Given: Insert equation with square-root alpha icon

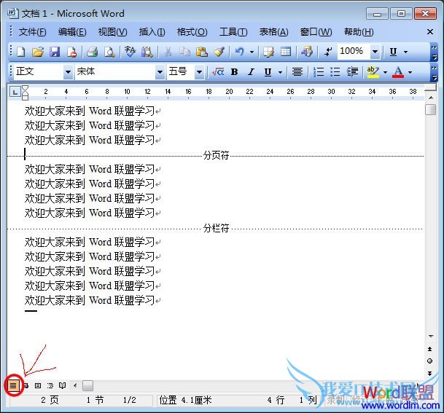Looking at the screenshot, I should (x=218, y=72).
